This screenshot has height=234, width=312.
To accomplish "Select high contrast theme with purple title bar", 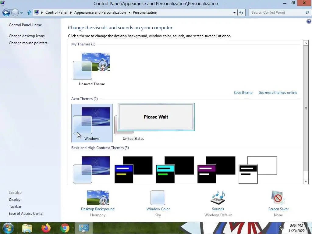I will click(x=216, y=169).
